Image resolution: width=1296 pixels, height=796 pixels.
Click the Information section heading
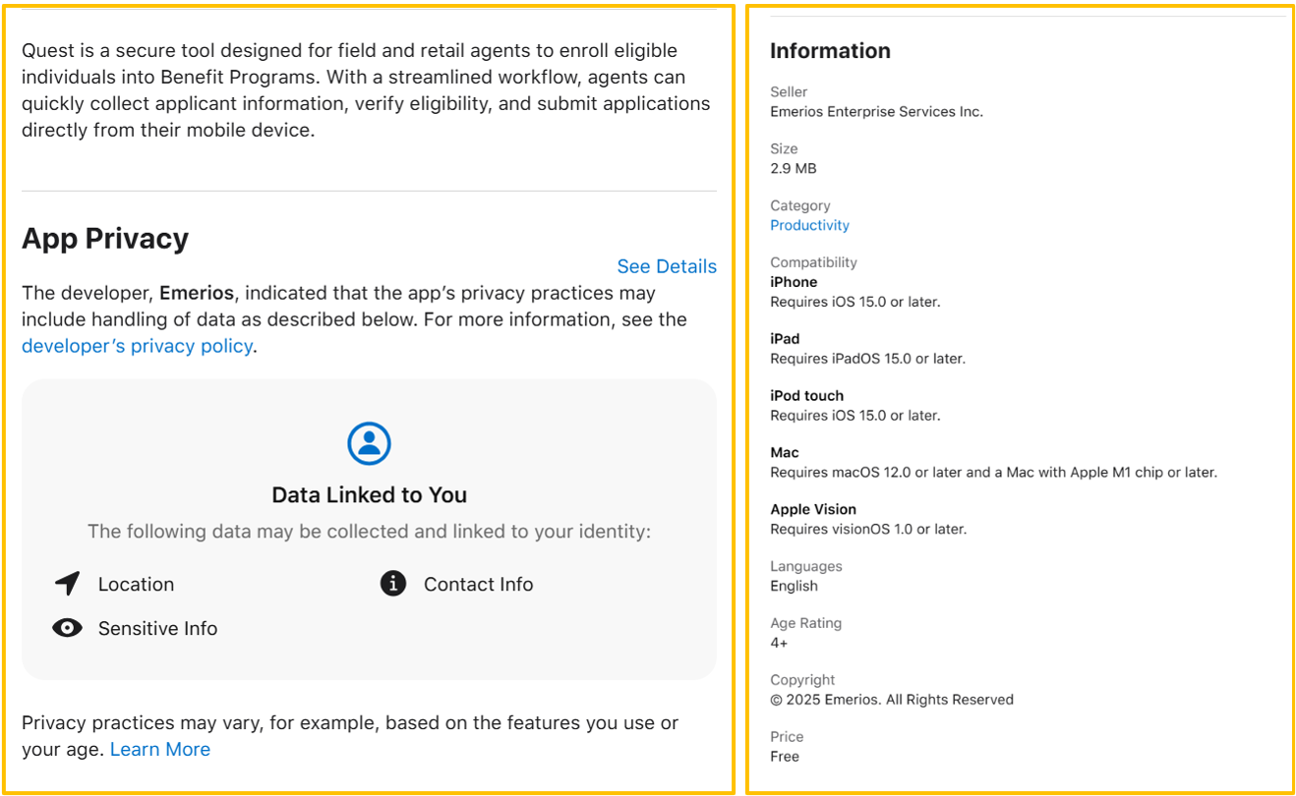click(x=830, y=51)
